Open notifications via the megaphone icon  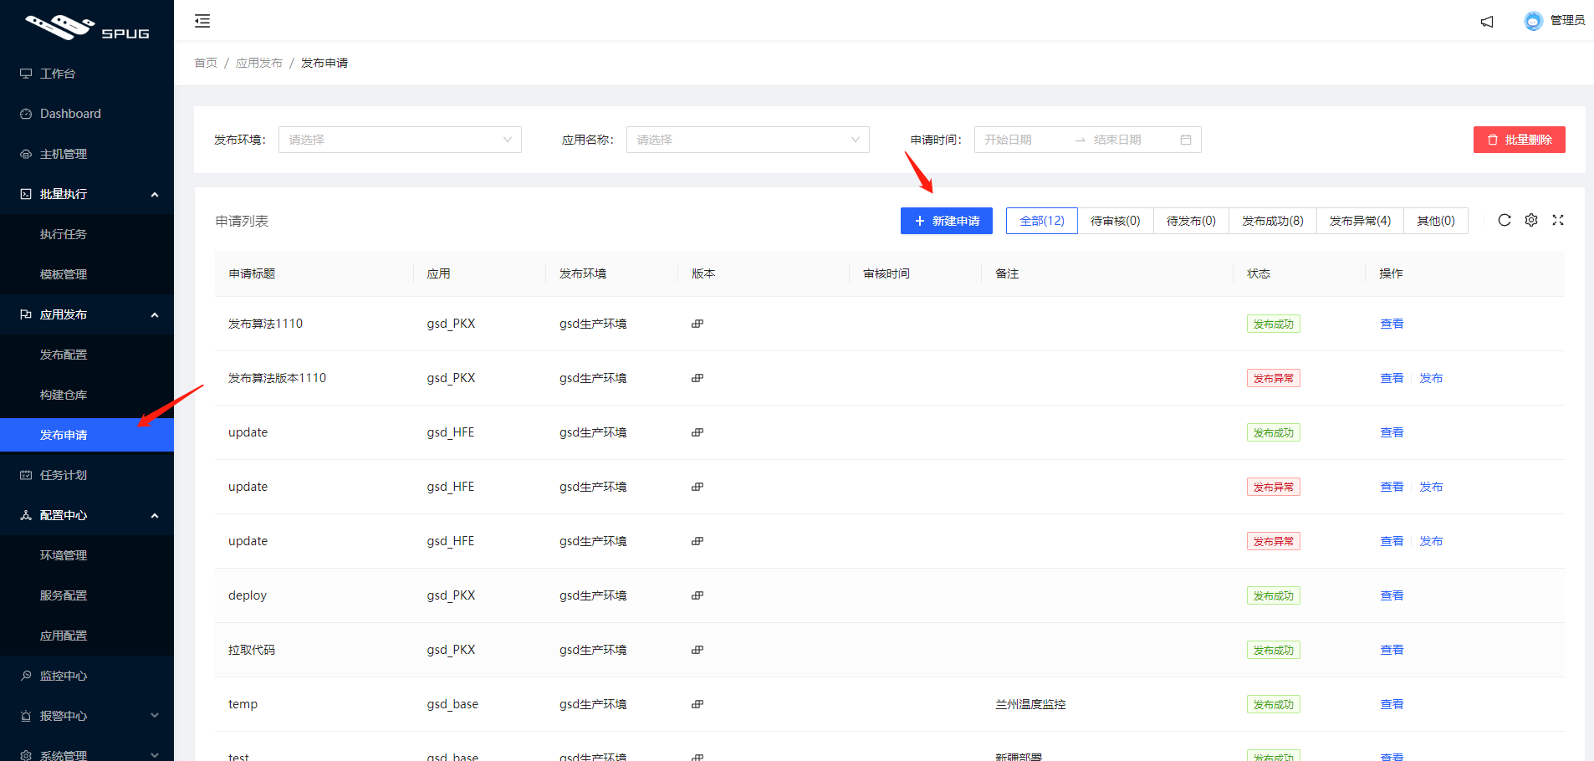pos(1487,21)
